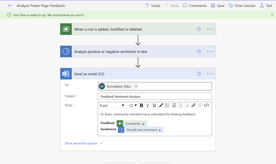Remove the Comments token
The image size is (276, 164).
tap(143, 124)
